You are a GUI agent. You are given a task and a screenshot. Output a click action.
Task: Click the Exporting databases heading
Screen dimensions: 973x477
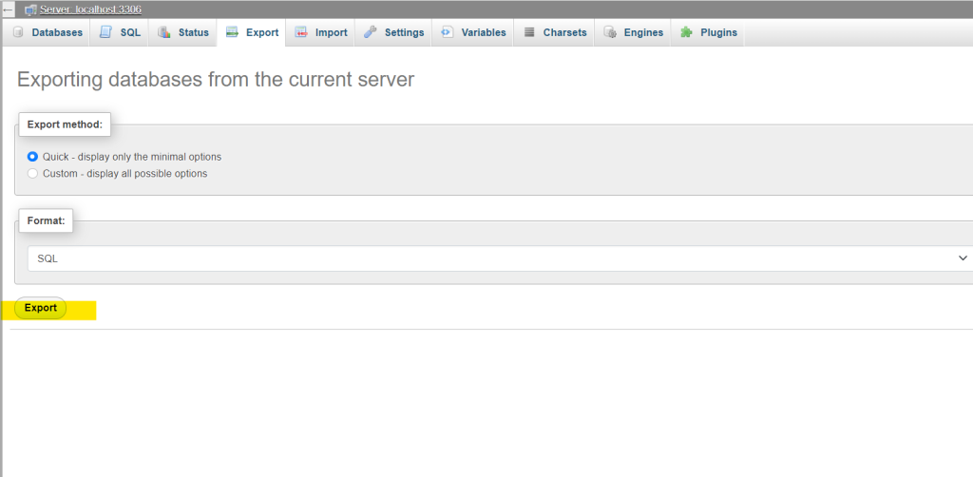216,80
